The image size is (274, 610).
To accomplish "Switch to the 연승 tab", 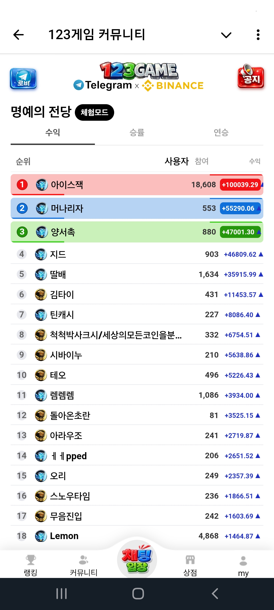I will [221, 133].
